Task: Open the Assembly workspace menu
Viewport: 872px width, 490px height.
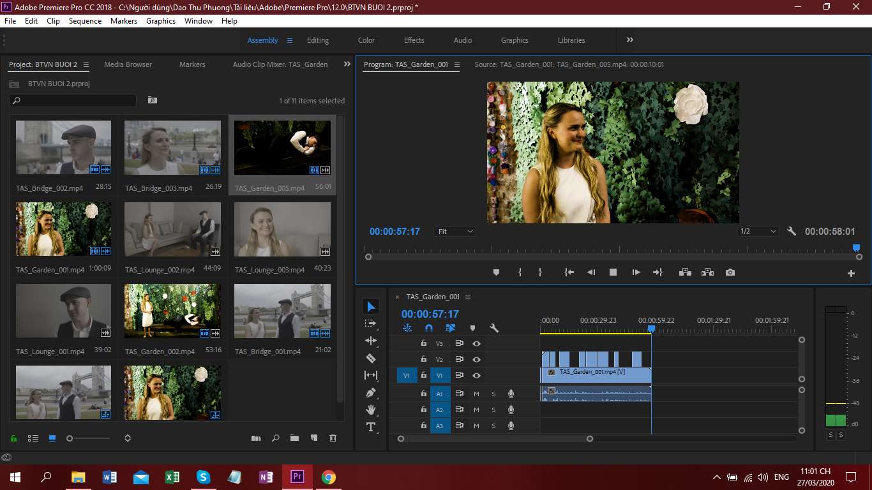Action: pos(289,40)
